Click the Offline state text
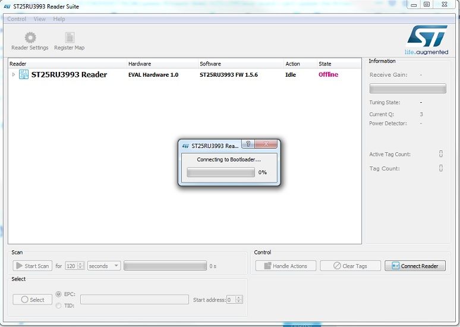 tap(328, 74)
